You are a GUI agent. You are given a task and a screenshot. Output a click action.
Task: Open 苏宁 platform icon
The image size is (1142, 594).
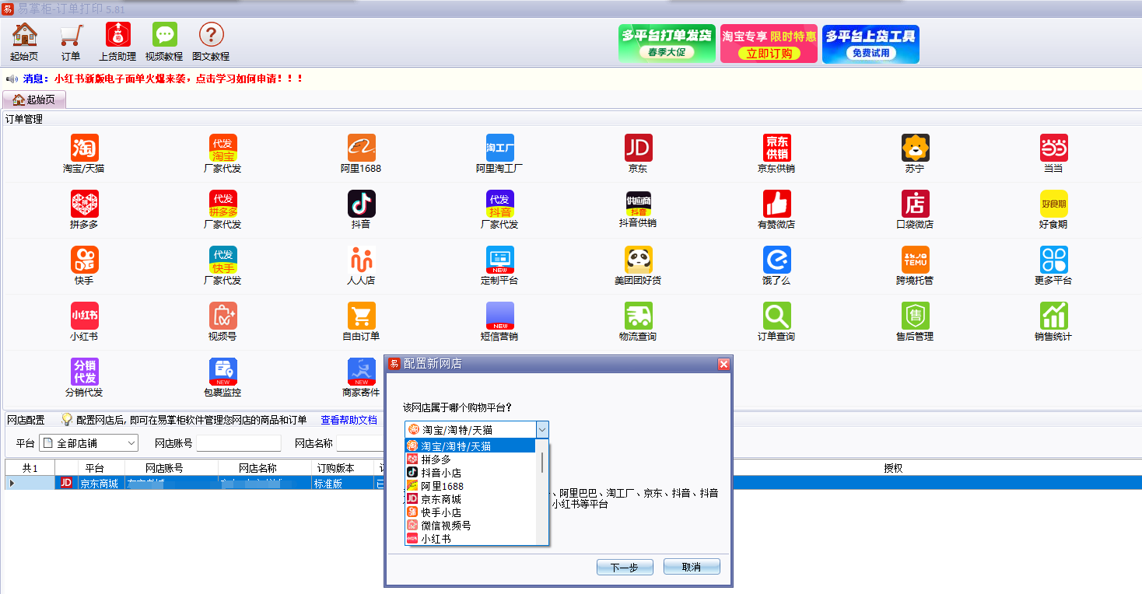[915, 148]
